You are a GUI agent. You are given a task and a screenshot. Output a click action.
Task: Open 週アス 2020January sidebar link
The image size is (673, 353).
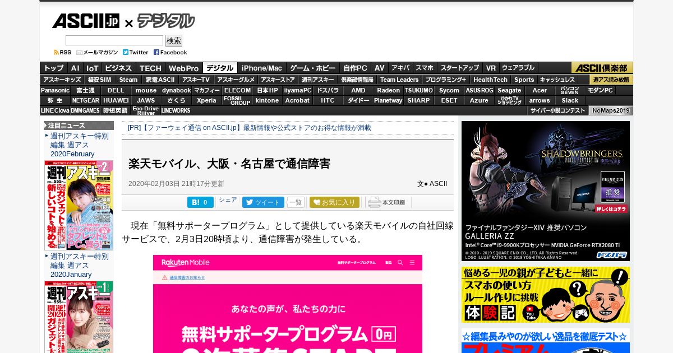79,265
